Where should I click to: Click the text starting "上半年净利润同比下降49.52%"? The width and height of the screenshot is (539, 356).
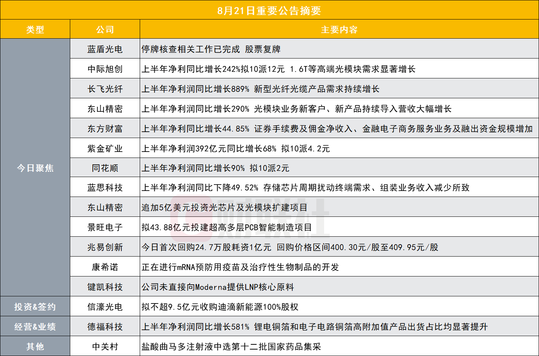(x=306, y=188)
